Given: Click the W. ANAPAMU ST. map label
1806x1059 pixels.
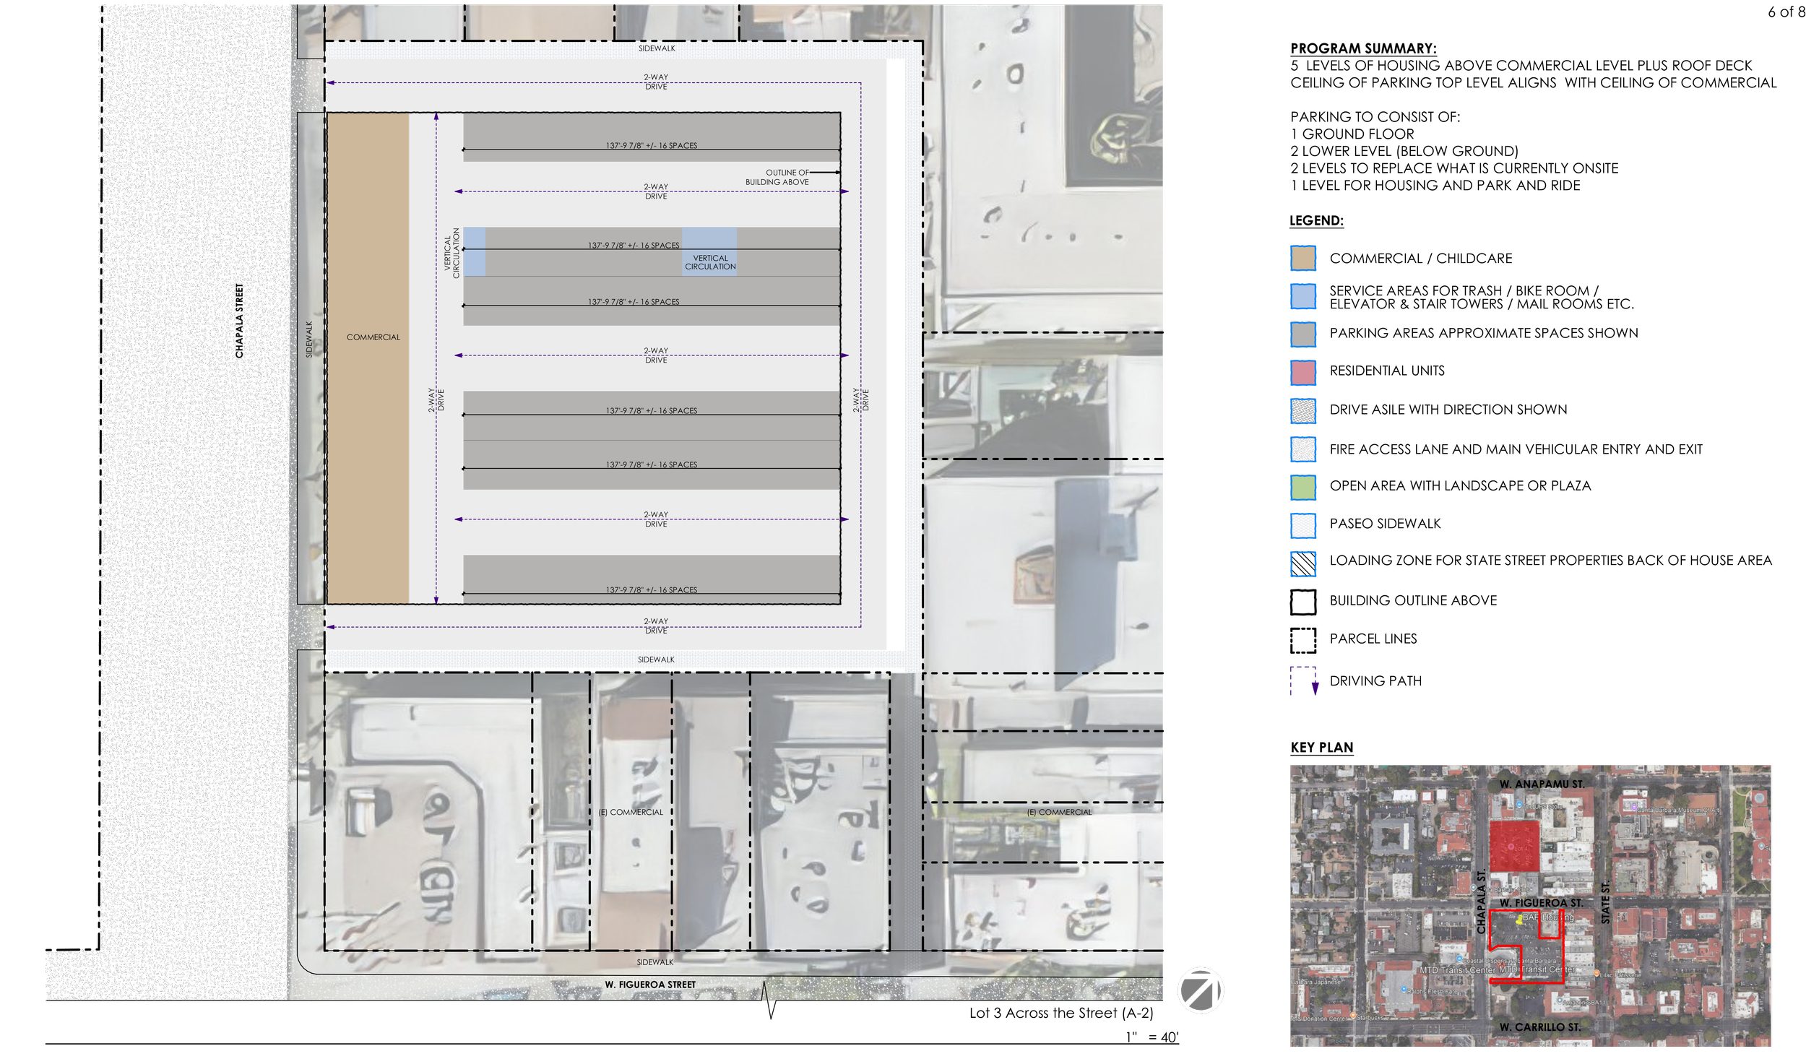Looking at the screenshot, I should [1542, 784].
